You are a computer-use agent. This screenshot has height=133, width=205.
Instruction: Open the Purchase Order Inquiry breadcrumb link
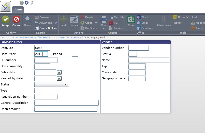pos(42,38)
